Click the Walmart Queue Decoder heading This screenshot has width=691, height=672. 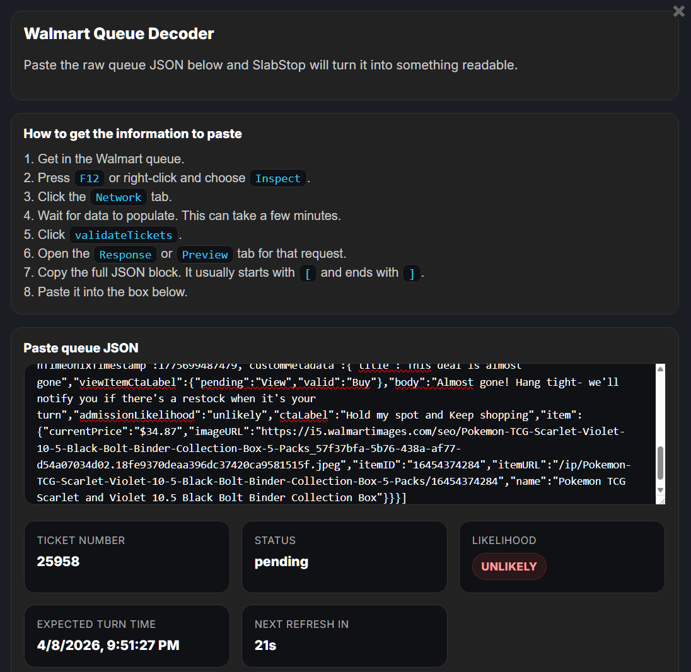point(119,33)
